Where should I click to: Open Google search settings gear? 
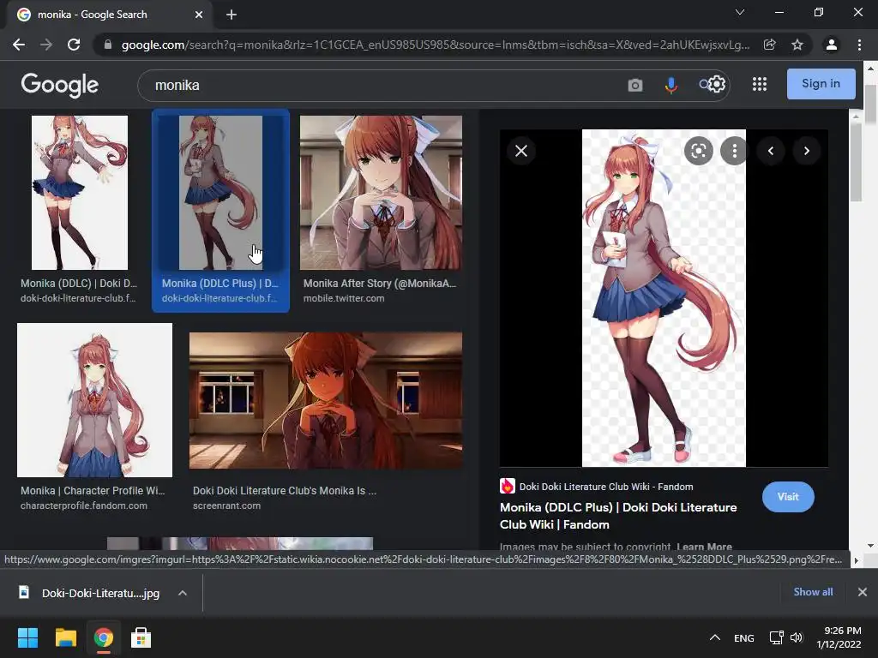click(x=717, y=85)
